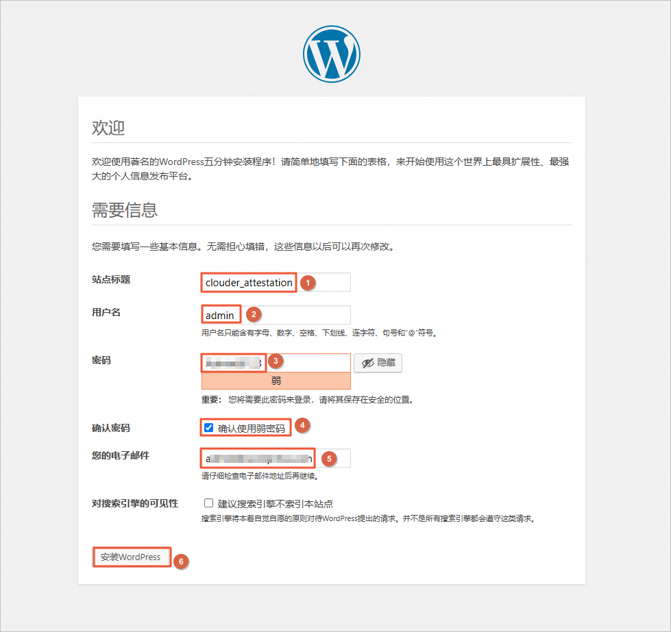
Task: Enable the 建议搜索引擎不索引本站点 checkbox
Action: (209, 503)
